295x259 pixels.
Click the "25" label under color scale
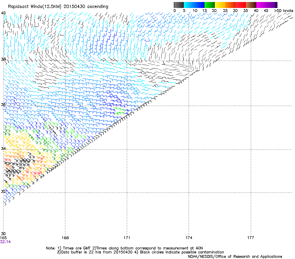225,11
